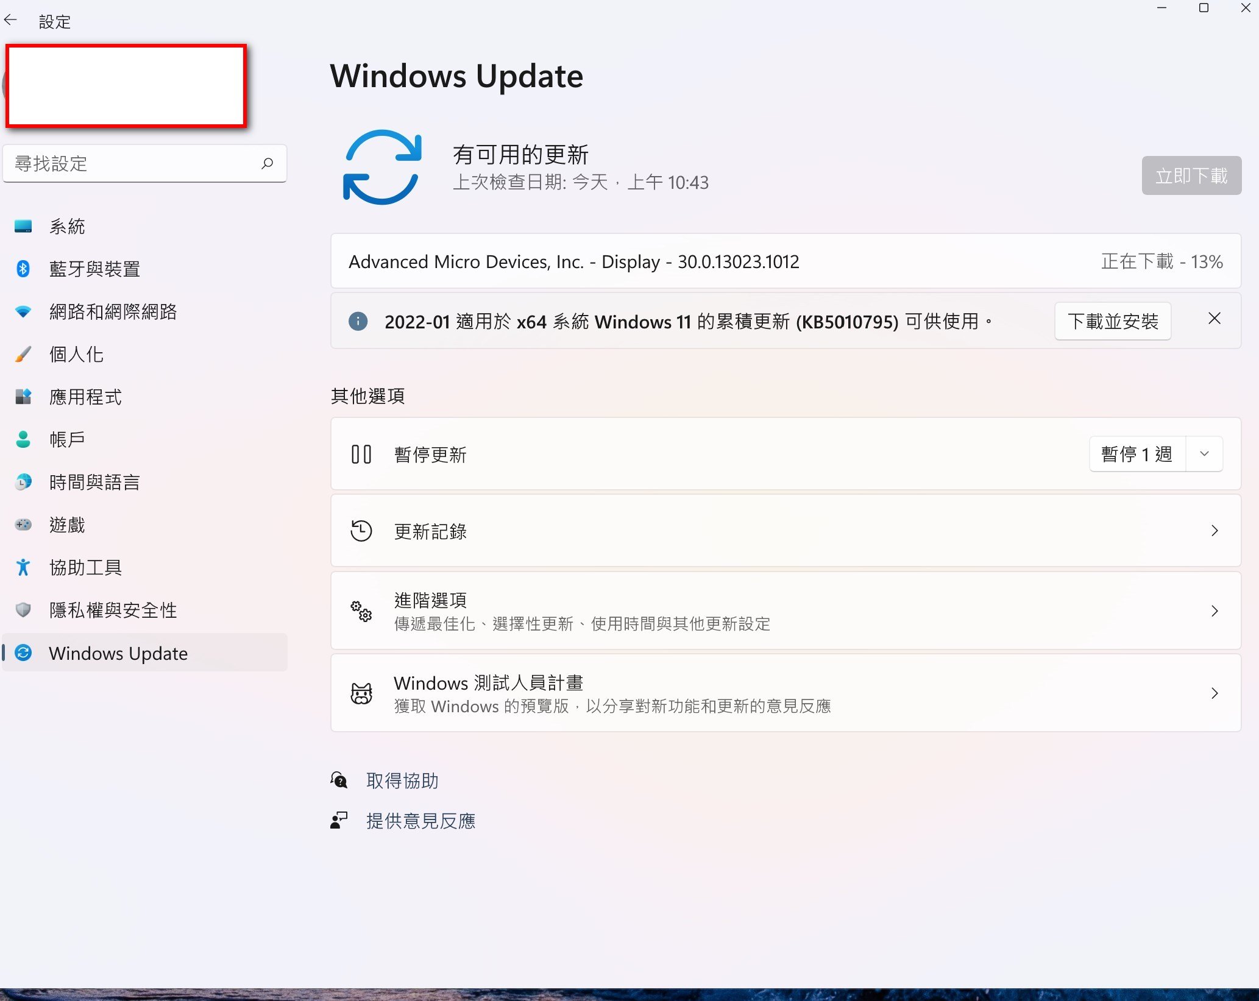
Task: Click the 其他選項 section heading
Action: (x=367, y=396)
